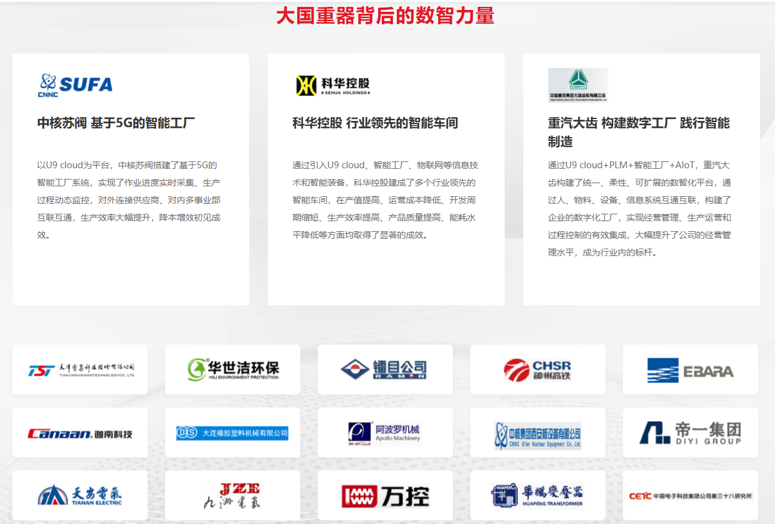Open the 天安电气 Tianan Electric logo
Image resolution: width=775 pixels, height=524 pixels.
80,495
